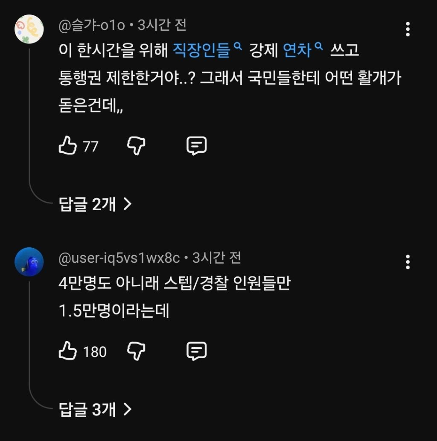Click the 3시간 전 timestamp on @user-iq5vs1wx8c comment
The height and width of the screenshot is (441, 437).
click(217, 258)
